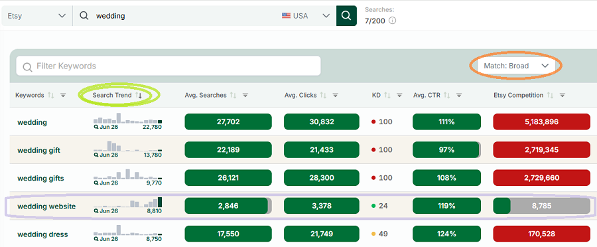
Task: Click the 22,189 average searches value
Action: point(228,150)
